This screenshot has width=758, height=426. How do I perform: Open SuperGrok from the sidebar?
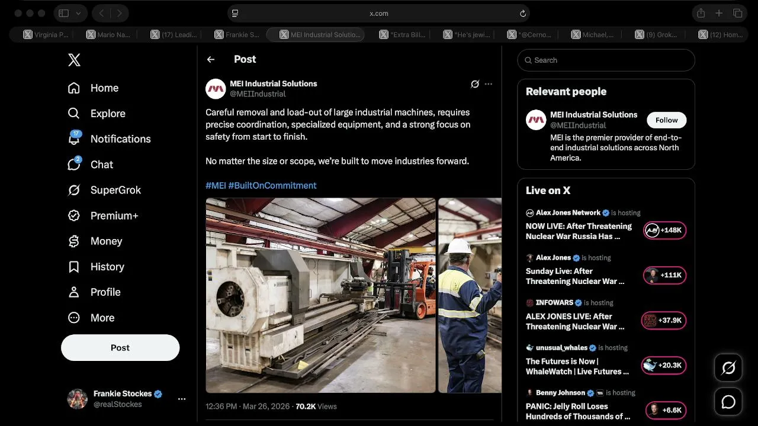coord(104,190)
